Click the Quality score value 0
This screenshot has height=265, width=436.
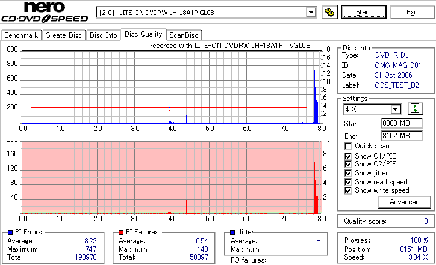click(x=426, y=221)
